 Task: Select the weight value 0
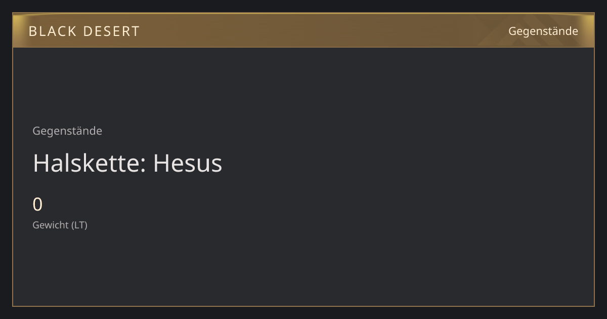37,205
